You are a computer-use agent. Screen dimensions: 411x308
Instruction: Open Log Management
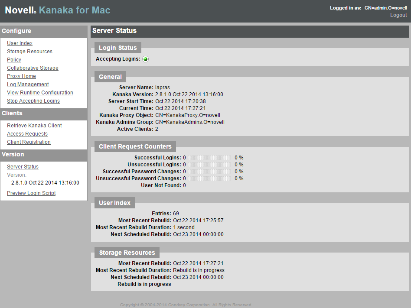(x=28, y=84)
